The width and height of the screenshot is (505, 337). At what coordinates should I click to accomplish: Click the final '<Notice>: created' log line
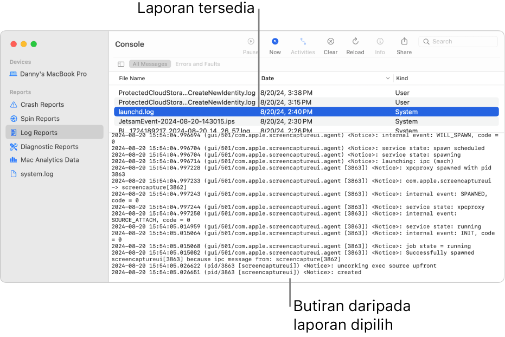236,273
